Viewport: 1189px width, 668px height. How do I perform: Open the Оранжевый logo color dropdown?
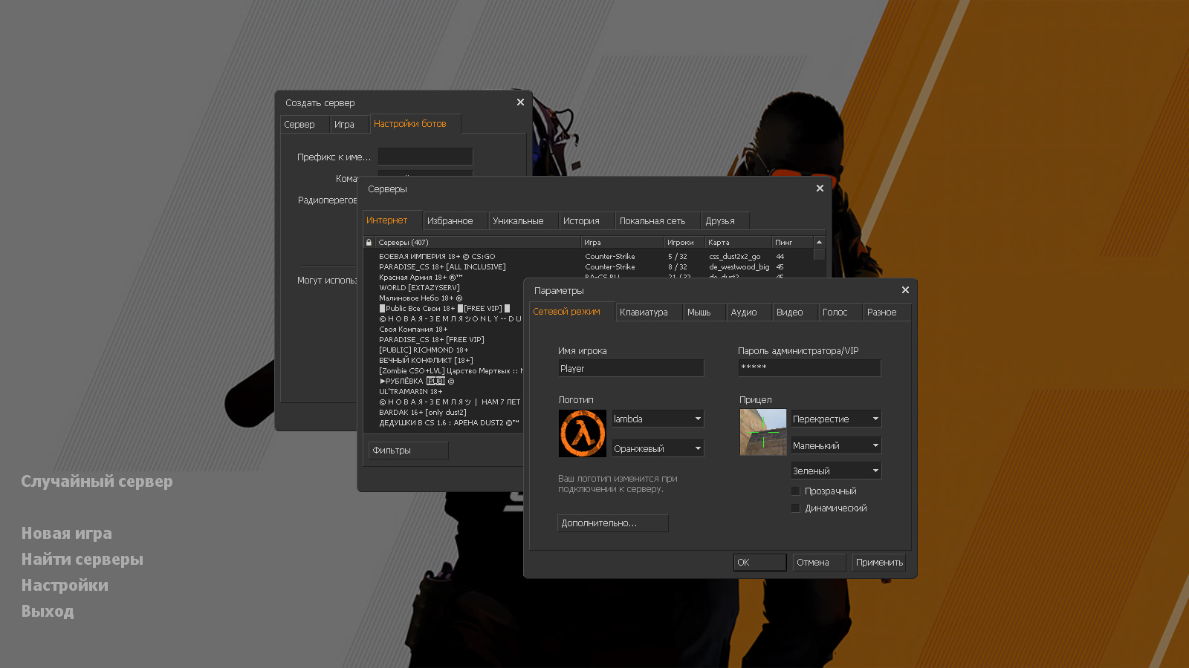[658, 449]
